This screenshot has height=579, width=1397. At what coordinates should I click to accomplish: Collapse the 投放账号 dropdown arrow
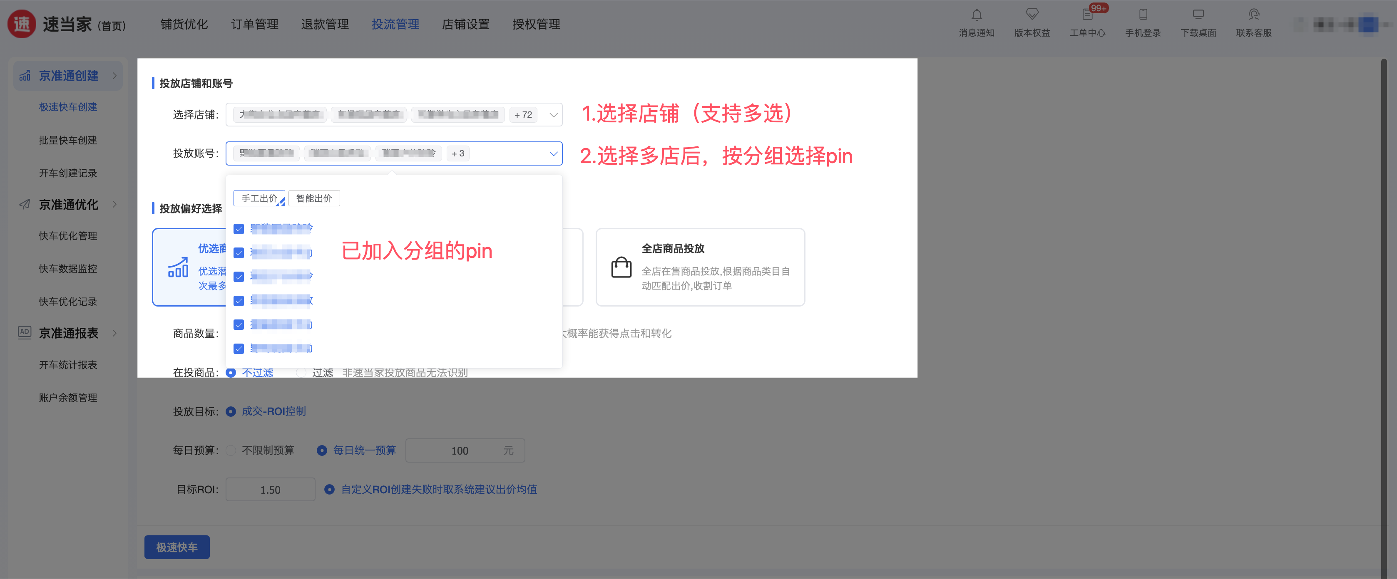tap(553, 153)
